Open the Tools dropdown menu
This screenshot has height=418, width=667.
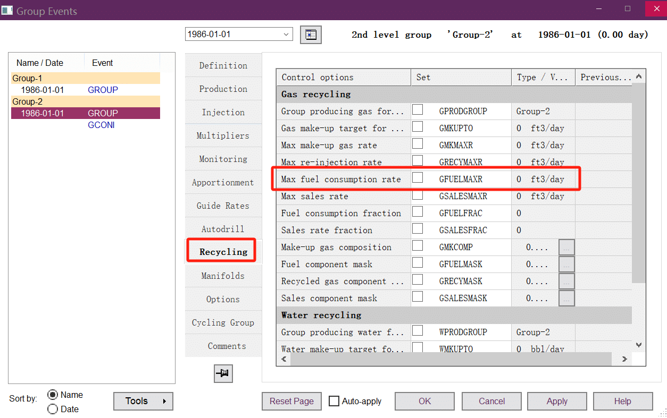point(143,401)
